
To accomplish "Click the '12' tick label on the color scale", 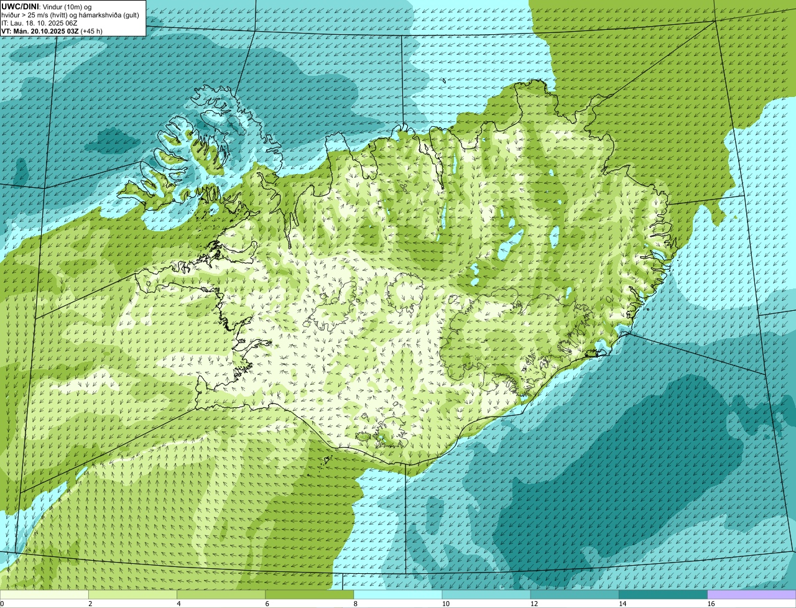I will coord(534,604).
